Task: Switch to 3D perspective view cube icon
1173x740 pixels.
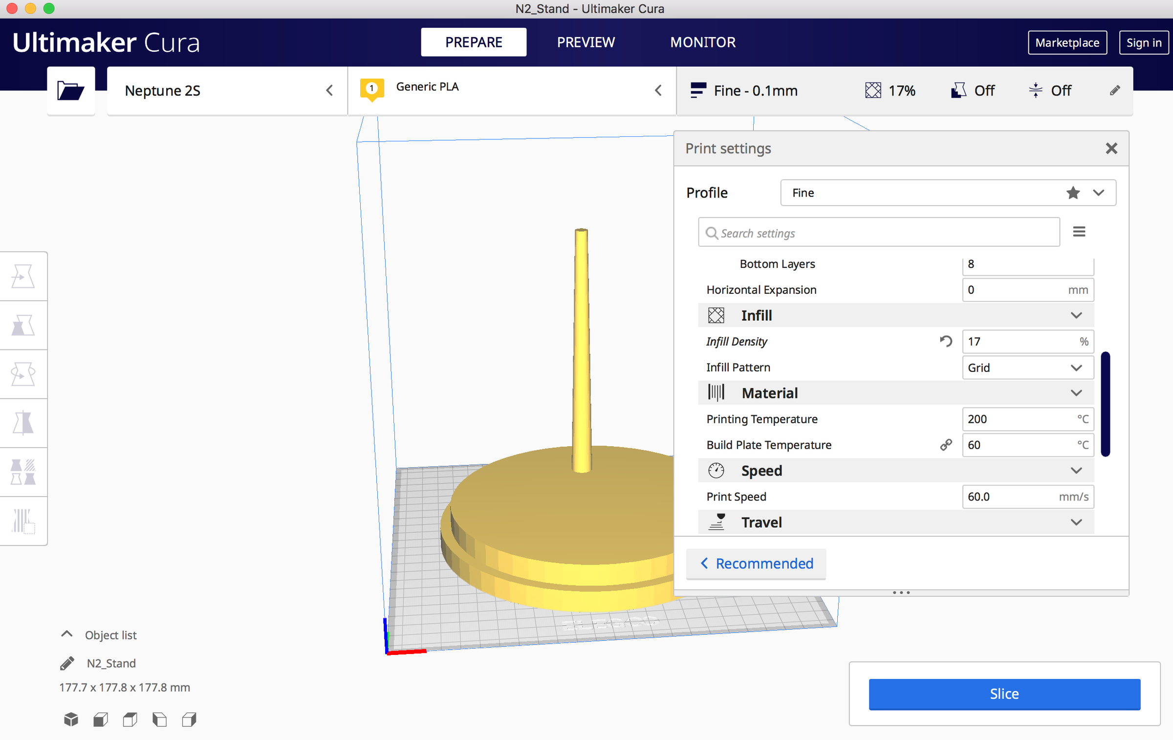Action: coord(71,719)
